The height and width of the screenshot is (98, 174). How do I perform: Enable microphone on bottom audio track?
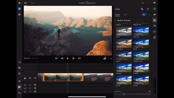(35, 91)
